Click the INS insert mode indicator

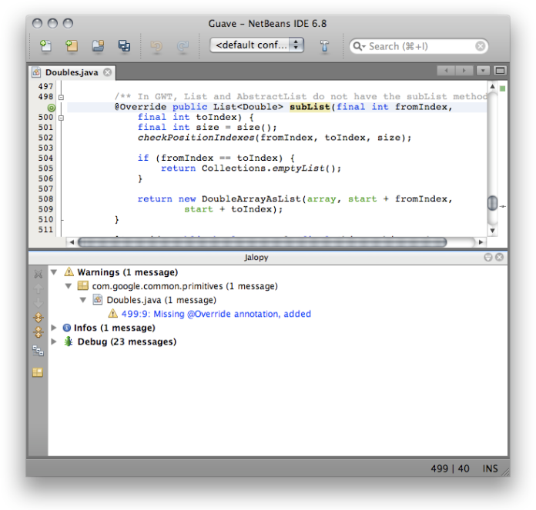click(x=490, y=468)
